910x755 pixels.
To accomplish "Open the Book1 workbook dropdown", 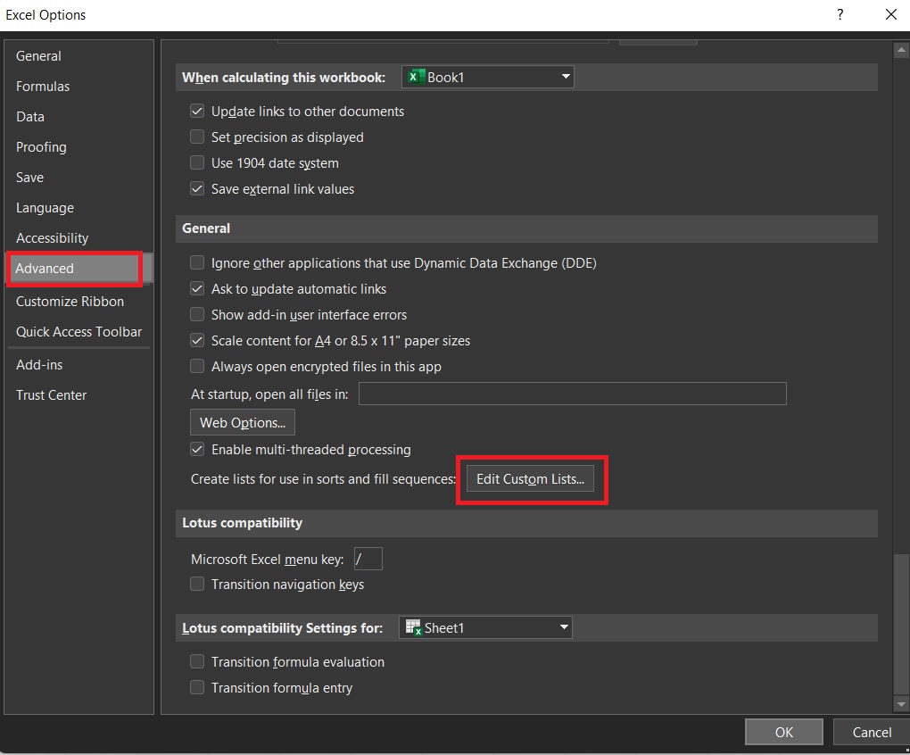I will (x=488, y=77).
